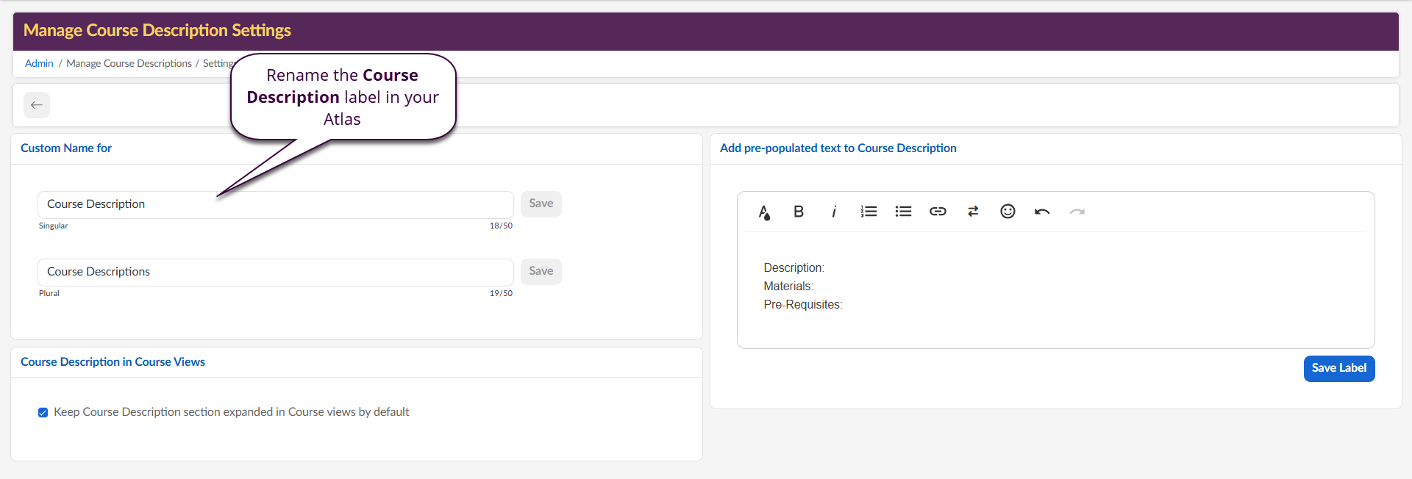The height and width of the screenshot is (479, 1412).
Task: Go back using the left arrow button
Action: click(37, 105)
